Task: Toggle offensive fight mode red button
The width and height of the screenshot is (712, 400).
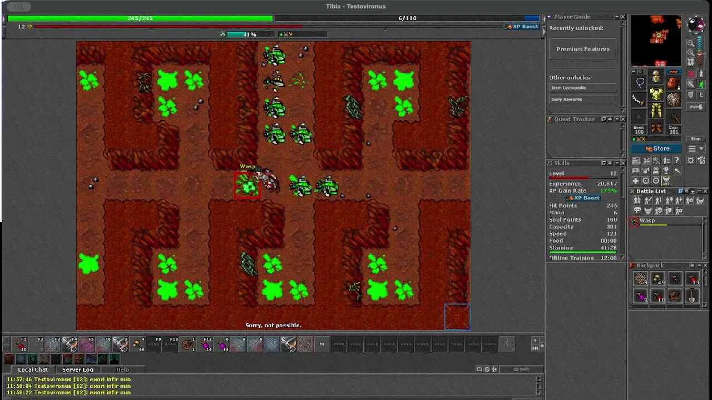Action: click(691, 73)
